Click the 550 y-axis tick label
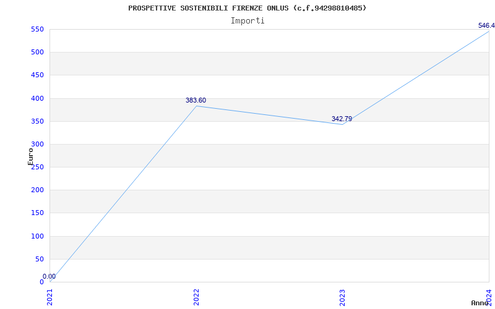The height and width of the screenshot is (309, 495). tap(37, 29)
